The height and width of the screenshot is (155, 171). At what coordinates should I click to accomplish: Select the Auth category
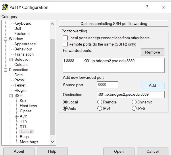(24, 116)
